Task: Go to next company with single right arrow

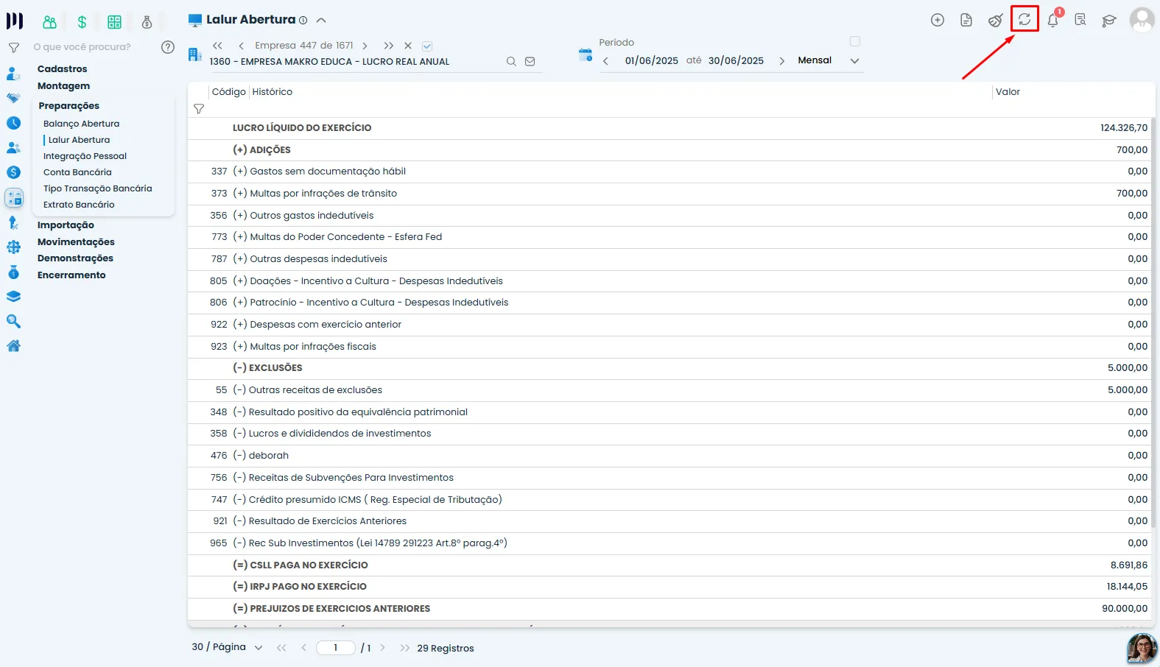Action: 365,46
